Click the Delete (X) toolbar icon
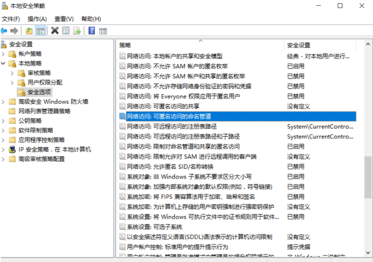Screen dimensions: 373x262 click(54, 30)
